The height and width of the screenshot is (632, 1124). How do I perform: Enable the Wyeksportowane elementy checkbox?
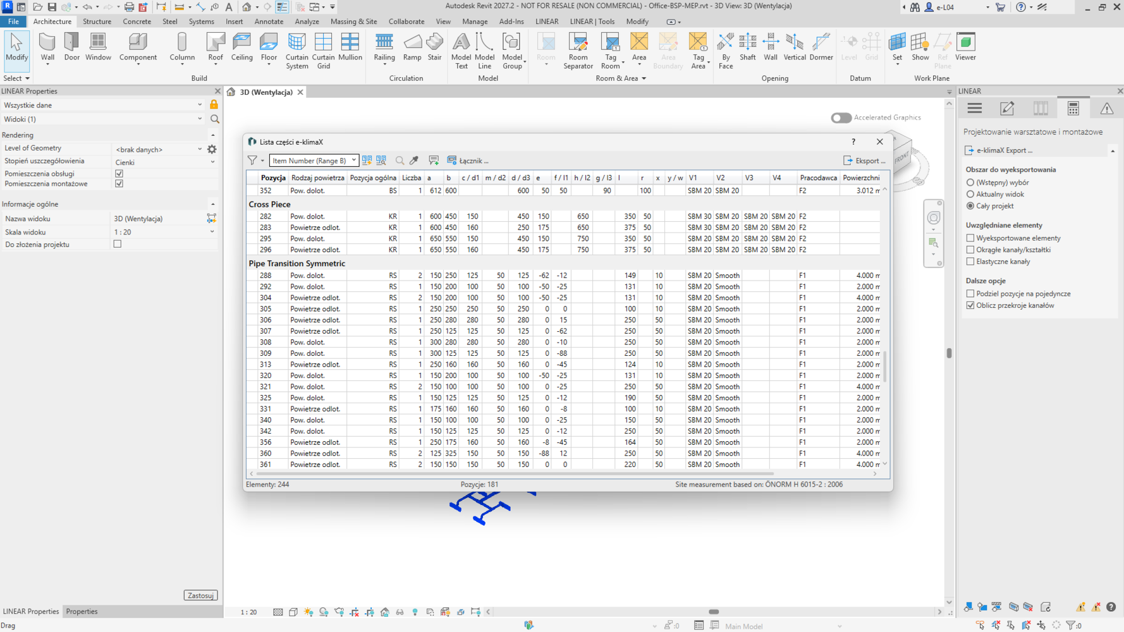[970, 238]
